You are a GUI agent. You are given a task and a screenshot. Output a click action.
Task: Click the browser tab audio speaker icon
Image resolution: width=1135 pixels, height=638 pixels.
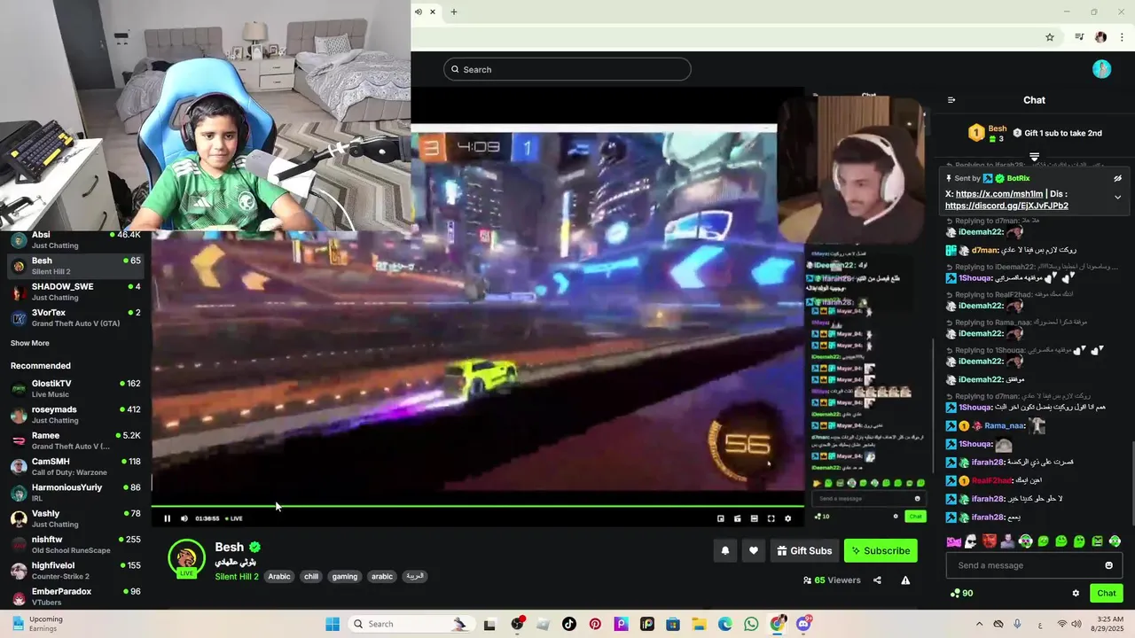(x=419, y=12)
